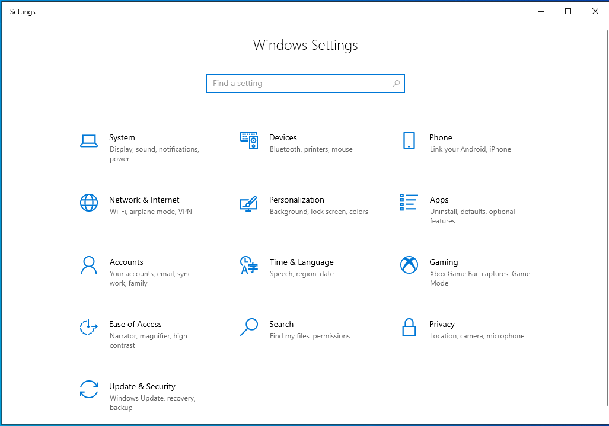Open Apps settings
This screenshot has height=426, width=609.
pos(439,200)
